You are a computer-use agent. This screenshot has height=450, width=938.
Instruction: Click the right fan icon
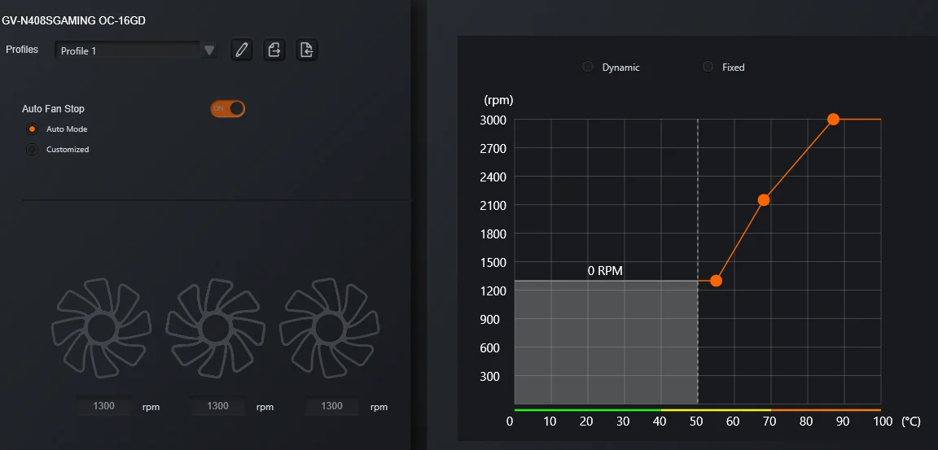point(329,327)
